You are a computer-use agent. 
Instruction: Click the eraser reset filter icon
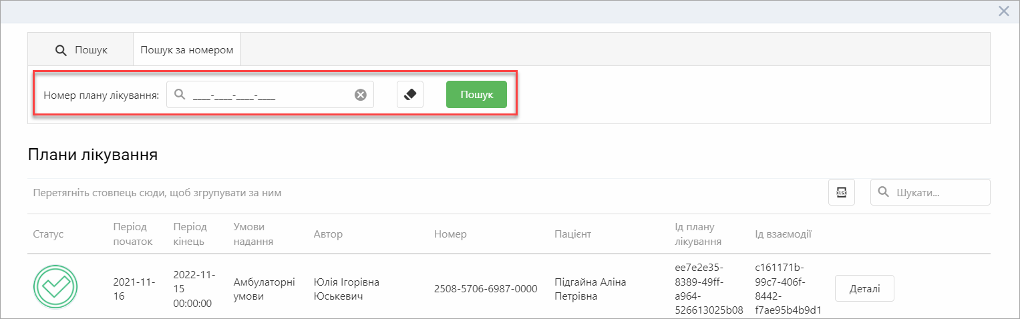click(x=410, y=95)
